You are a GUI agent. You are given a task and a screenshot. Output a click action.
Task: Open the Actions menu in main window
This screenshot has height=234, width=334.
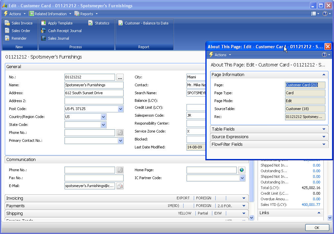pyautogui.click(x=15, y=14)
